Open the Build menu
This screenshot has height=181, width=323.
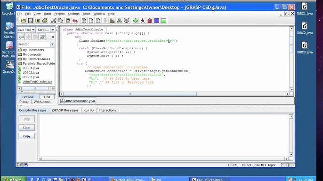48,14
